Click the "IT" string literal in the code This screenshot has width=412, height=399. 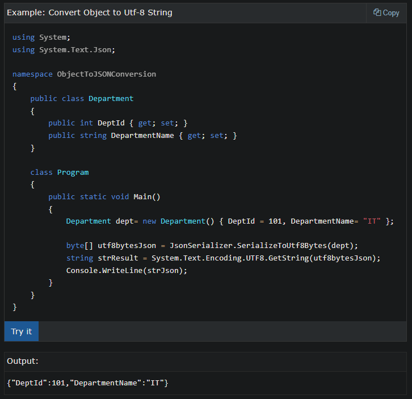tap(372, 221)
